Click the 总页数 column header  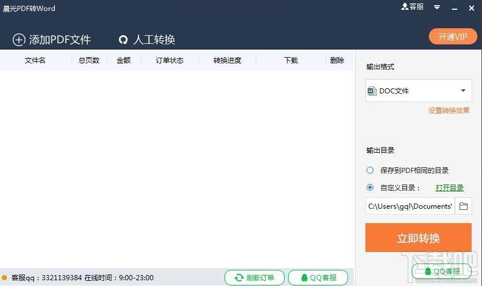point(89,60)
